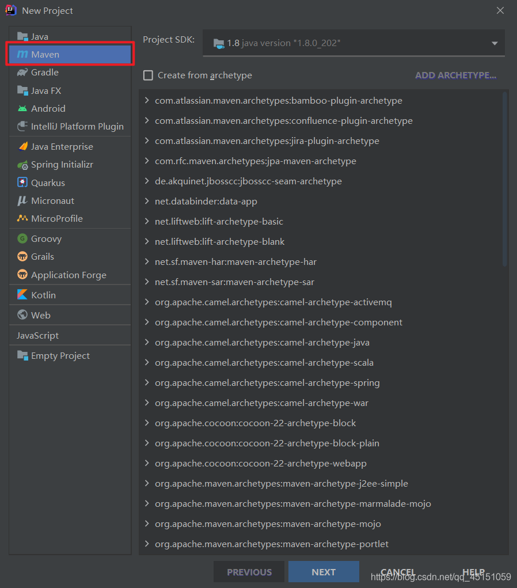This screenshot has height=588, width=517.
Task: Click the Grails icon
Action: click(22, 256)
